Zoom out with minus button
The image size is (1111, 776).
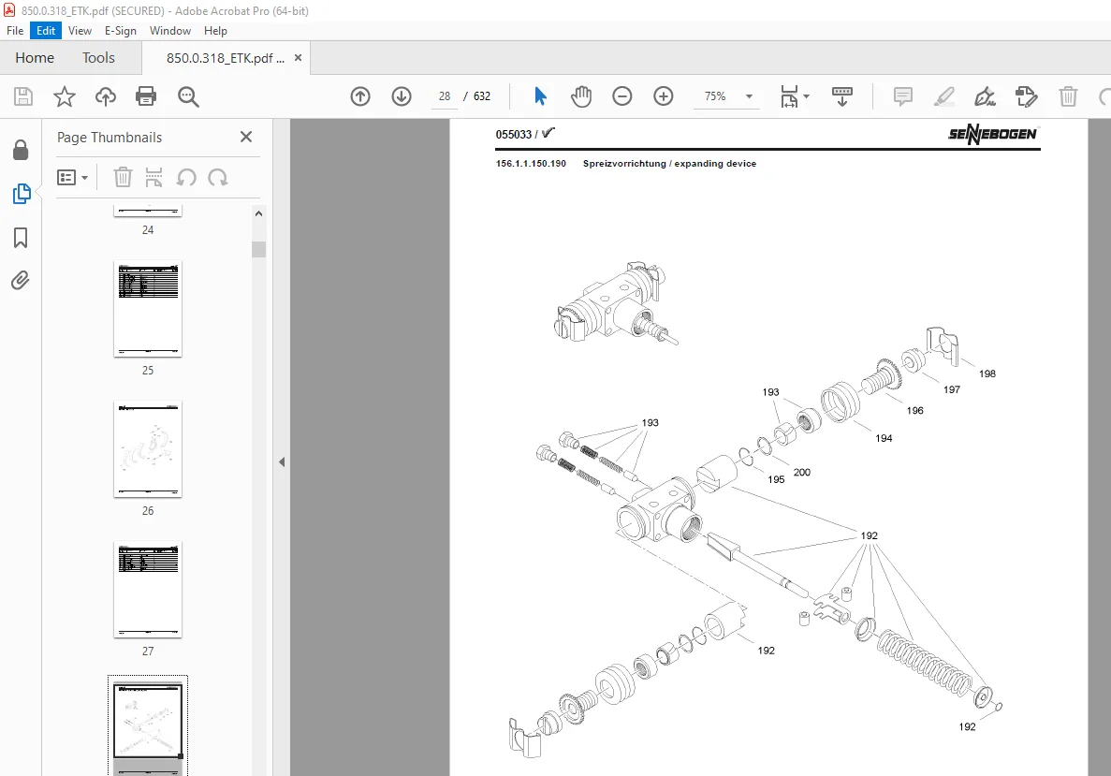tap(622, 96)
